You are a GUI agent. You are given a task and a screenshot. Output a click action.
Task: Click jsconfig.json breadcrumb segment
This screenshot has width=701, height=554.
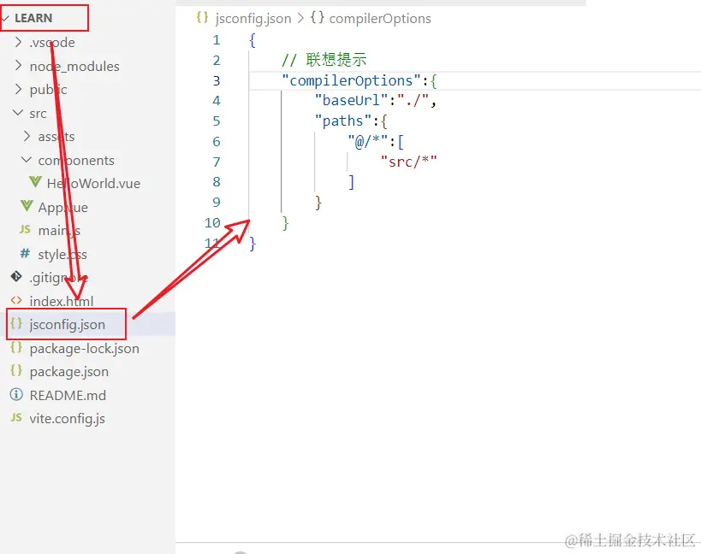pyautogui.click(x=253, y=19)
